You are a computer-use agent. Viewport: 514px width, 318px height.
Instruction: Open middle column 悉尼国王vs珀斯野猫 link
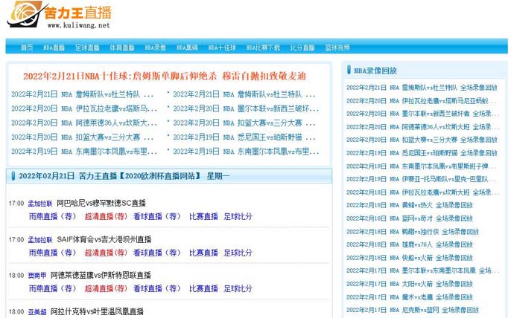244,137
